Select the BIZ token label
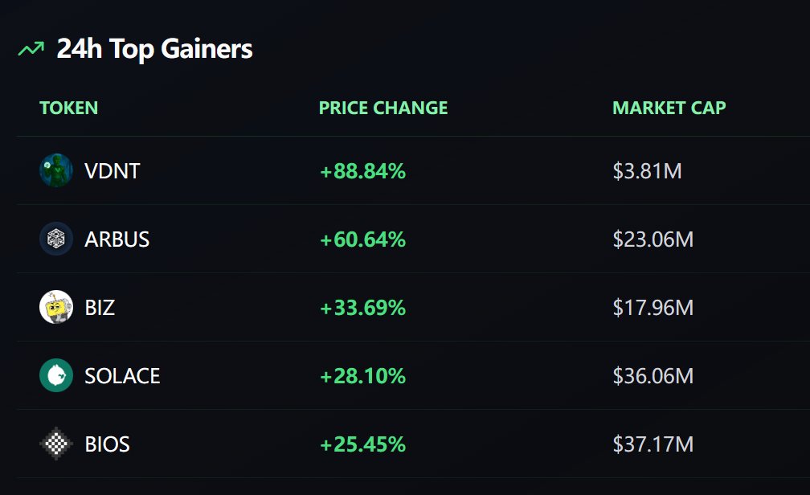The width and height of the screenshot is (810, 495). (100, 308)
